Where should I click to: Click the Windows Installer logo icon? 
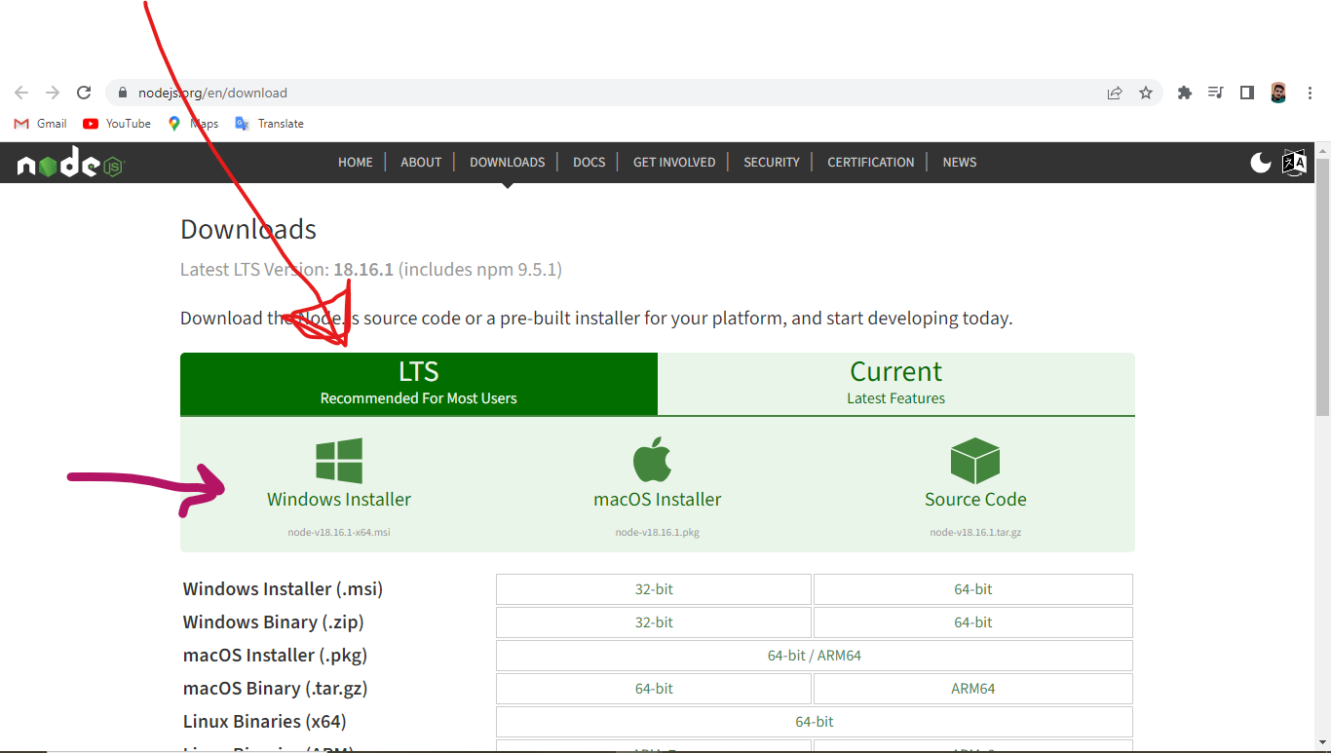tap(339, 461)
